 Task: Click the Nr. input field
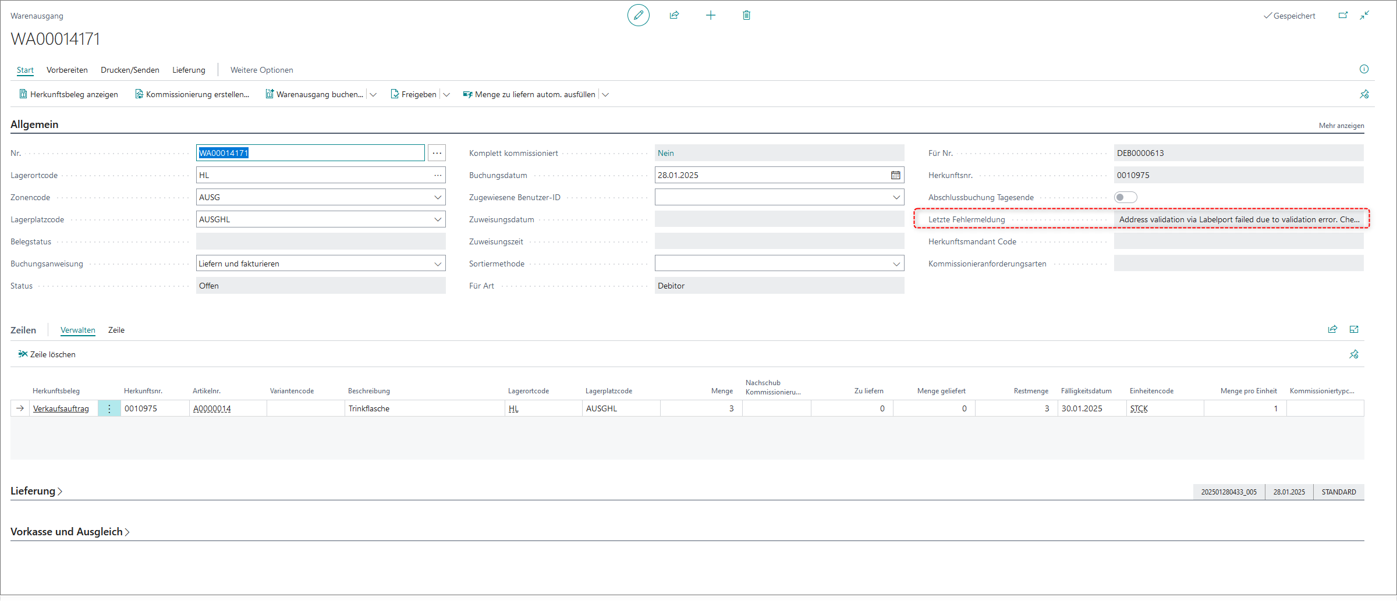tap(310, 153)
